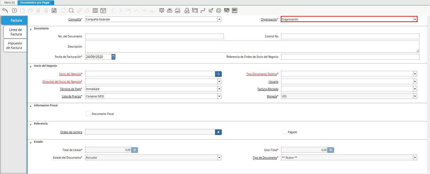Open the printer icon in toolbar
This screenshot has width=430, height=174.
[x=177, y=11]
